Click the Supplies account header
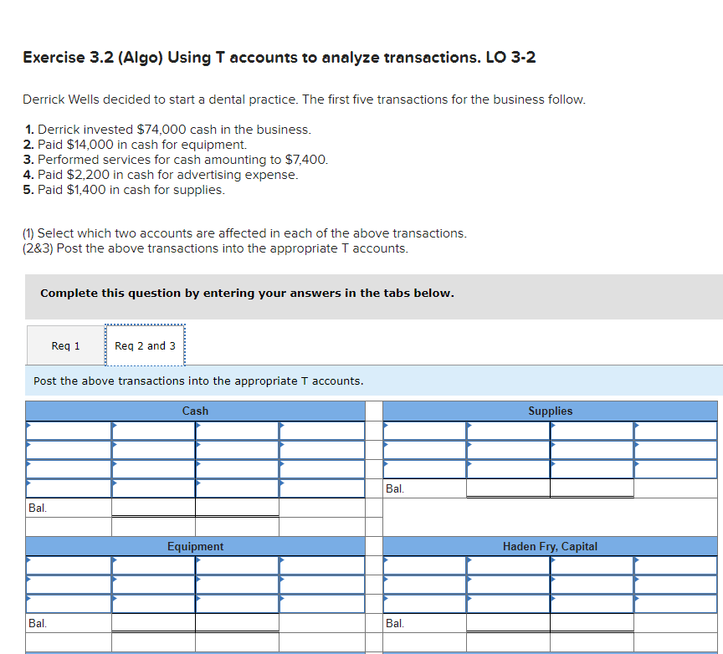The width and height of the screenshot is (723, 654). tap(551, 411)
